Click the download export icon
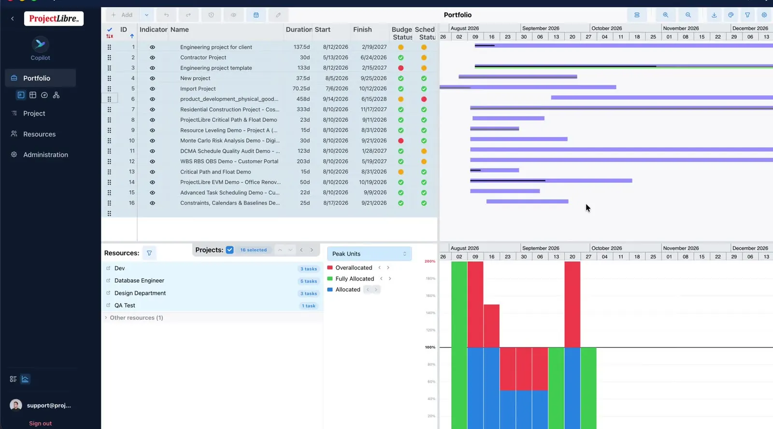The image size is (773, 429). tap(714, 15)
